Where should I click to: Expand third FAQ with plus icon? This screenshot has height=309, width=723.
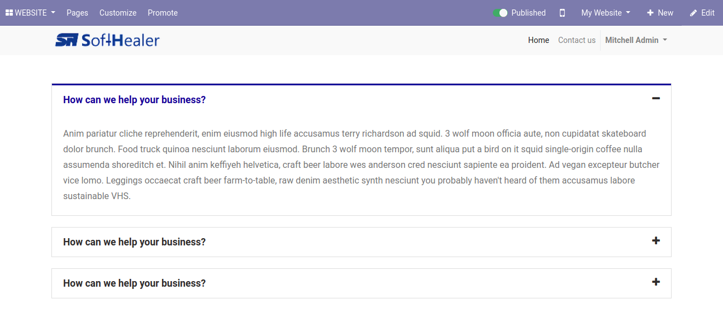pos(656,282)
